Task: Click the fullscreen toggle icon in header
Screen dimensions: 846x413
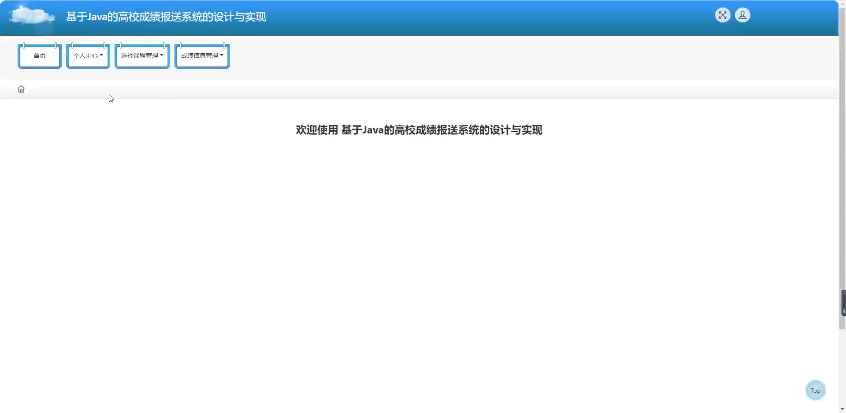Action: 723,15
